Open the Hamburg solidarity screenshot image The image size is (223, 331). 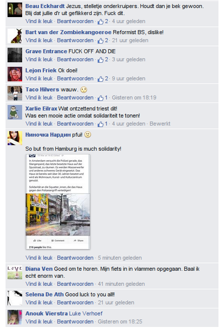58,202
